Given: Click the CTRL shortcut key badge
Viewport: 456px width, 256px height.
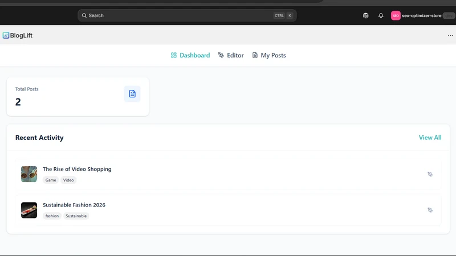Looking at the screenshot, I should coord(279,16).
